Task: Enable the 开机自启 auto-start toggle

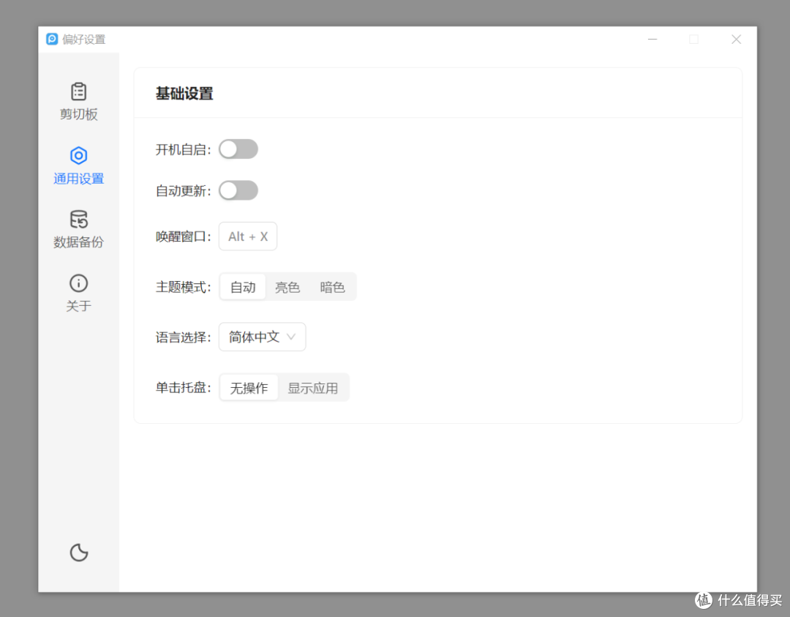Action: pos(238,149)
